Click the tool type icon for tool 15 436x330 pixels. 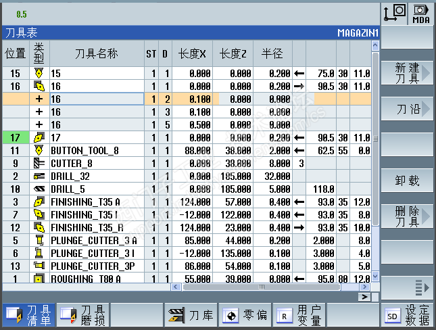click(x=39, y=73)
